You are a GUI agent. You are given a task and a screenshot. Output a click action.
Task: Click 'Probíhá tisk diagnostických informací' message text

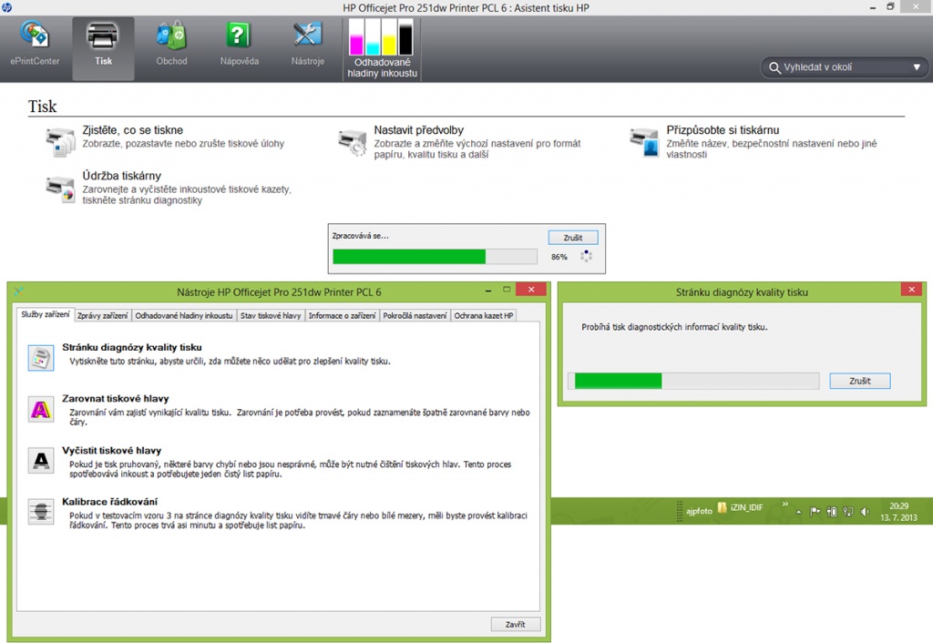coord(674,327)
